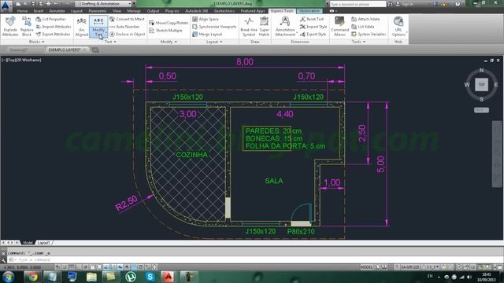Click the Print icon in quick access toolbar

[x=48, y=4]
